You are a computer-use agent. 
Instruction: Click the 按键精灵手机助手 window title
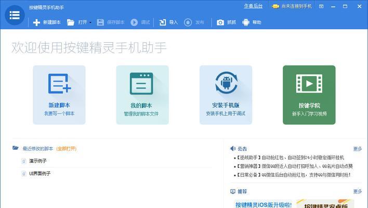pos(46,7)
